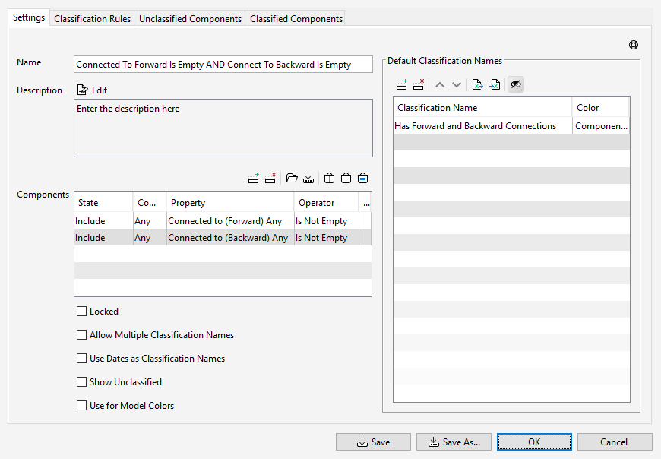Click the Edit description pencil icon
Image resolution: width=661 pixels, height=459 pixels.
pos(82,90)
